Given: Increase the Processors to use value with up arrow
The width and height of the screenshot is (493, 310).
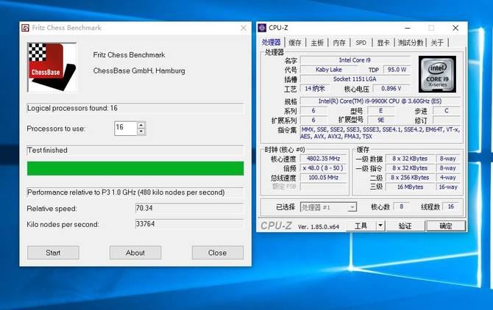Looking at the screenshot, I should point(141,125).
